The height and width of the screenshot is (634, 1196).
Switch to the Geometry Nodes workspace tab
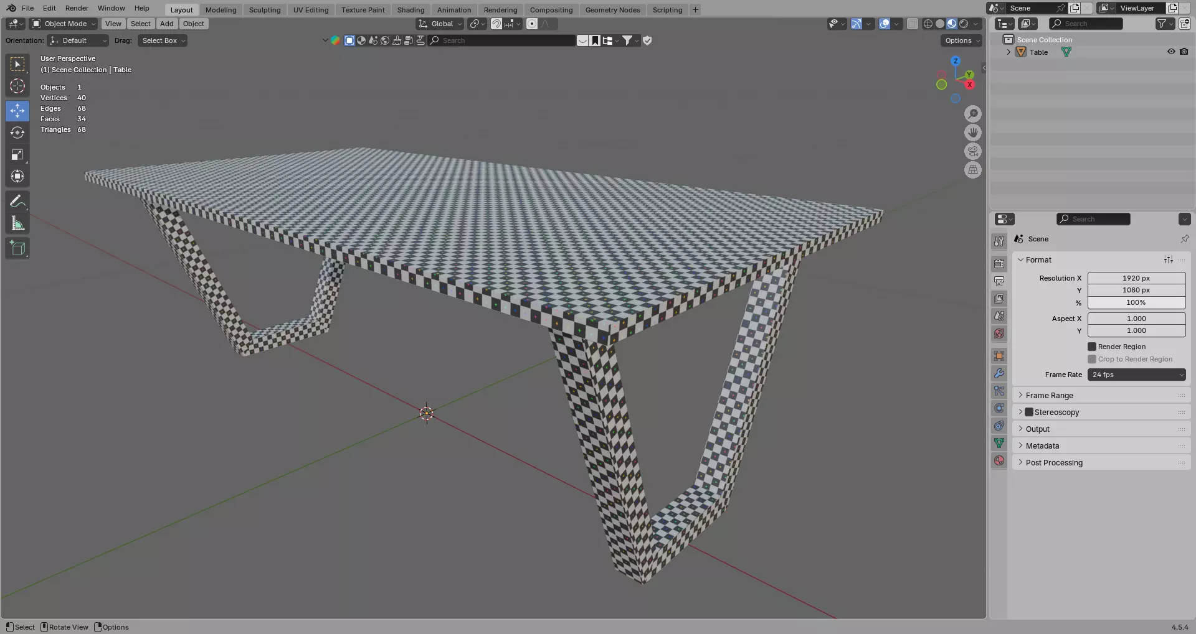tap(612, 9)
